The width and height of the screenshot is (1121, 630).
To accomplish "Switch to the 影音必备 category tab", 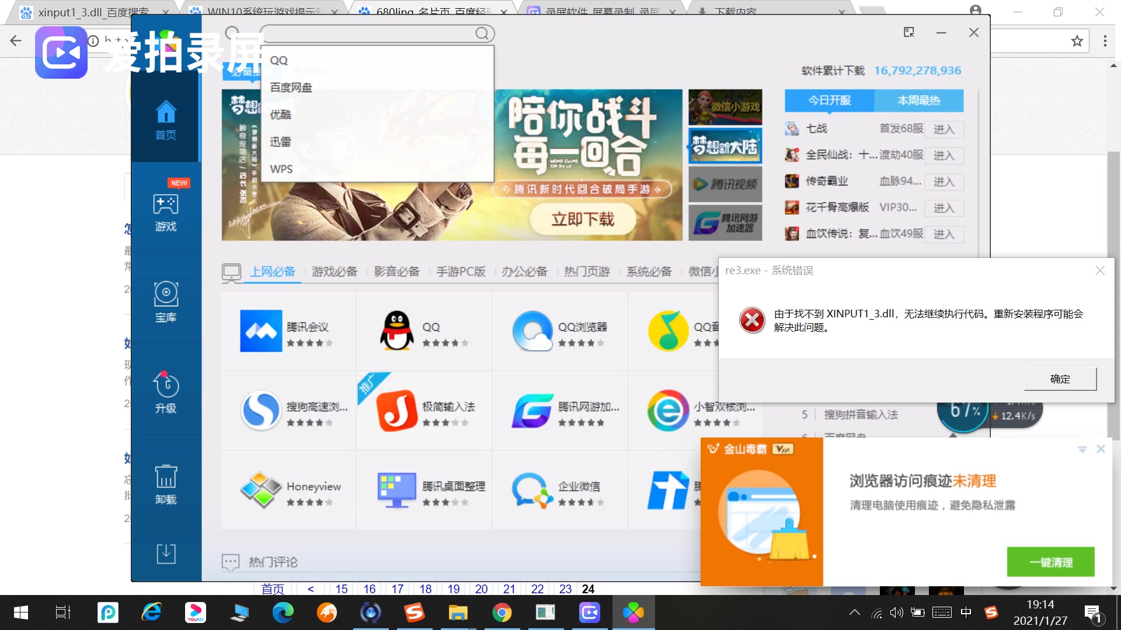I will pos(397,272).
